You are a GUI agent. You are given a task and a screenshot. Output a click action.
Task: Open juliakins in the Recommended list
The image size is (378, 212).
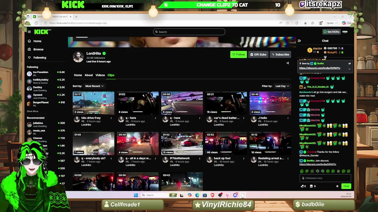point(46,124)
